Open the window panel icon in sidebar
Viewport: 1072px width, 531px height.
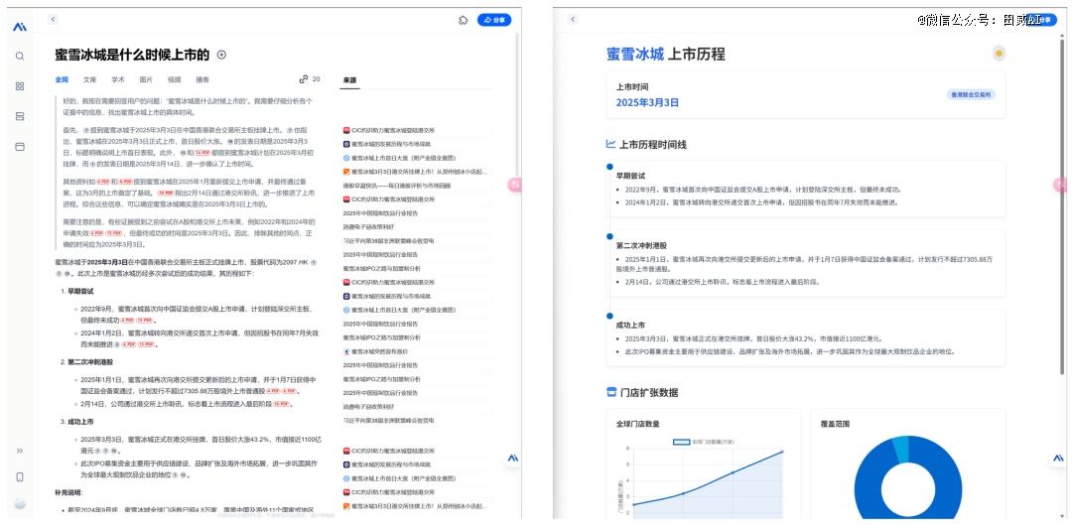[x=20, y=146]
